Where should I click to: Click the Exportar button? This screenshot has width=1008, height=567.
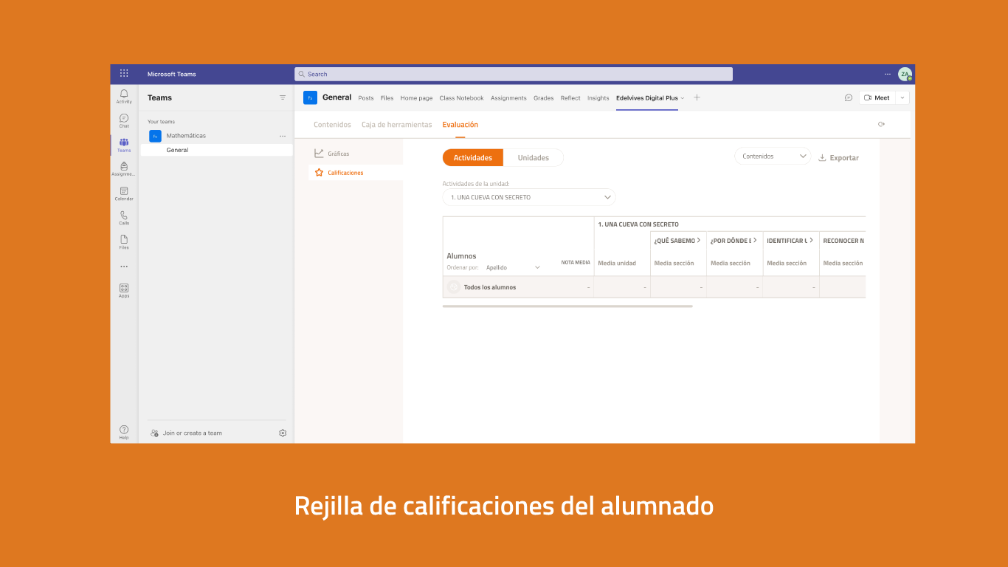point(838,158)
